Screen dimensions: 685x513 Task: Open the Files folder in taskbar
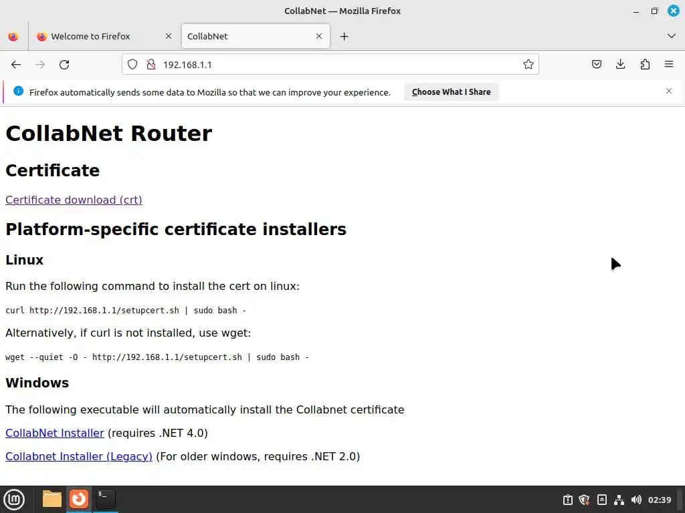[52, 499]
